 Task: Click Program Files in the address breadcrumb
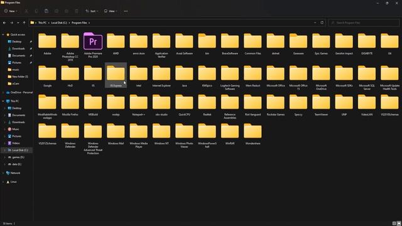coord(79,23)
